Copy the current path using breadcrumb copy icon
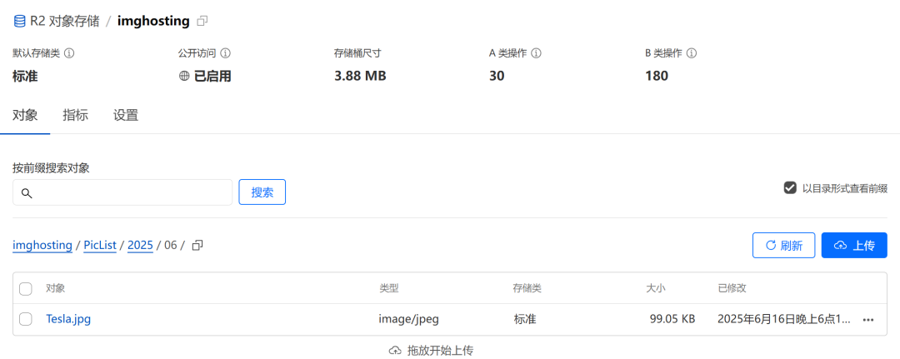Viewport: 900px width, 359px height. (x=197, y=246)
